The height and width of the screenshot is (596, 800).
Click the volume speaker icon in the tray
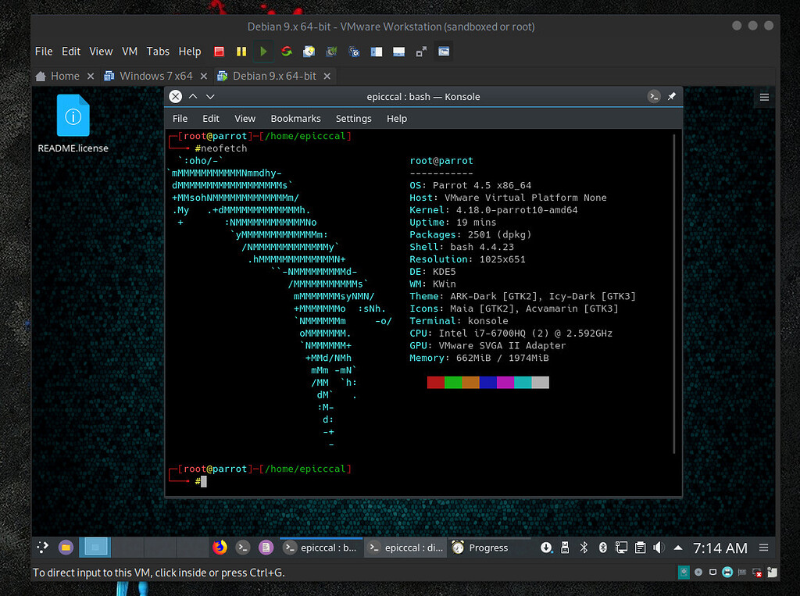coord(658,548)
